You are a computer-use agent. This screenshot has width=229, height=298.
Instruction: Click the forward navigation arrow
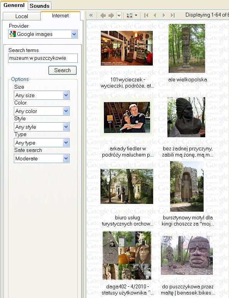tap(111, 15)
